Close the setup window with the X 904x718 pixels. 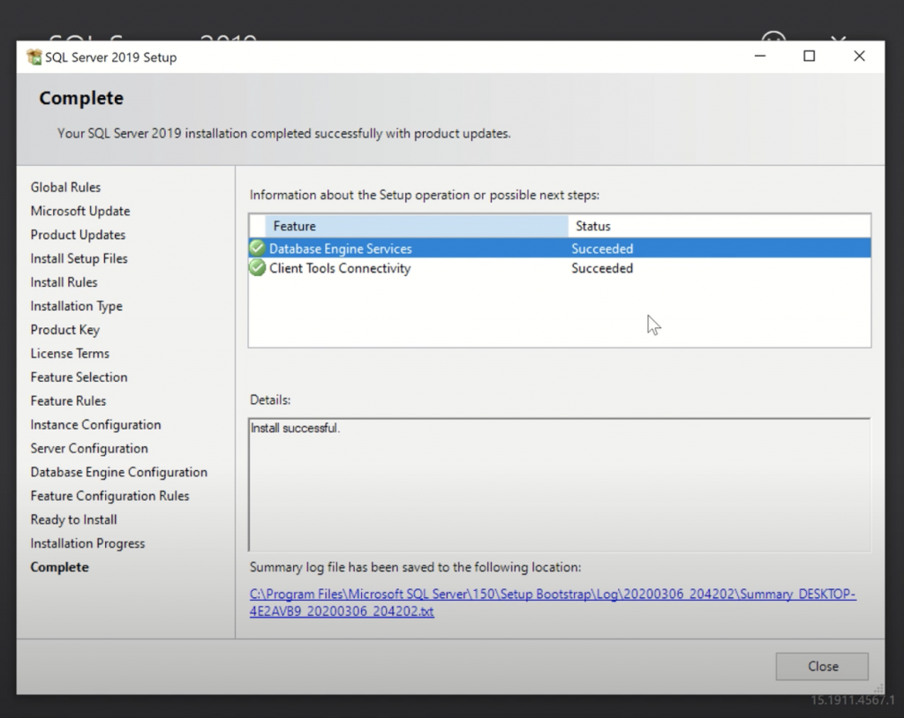[x=859, y=56]
